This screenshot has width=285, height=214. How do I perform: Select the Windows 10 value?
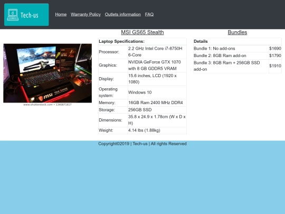point(140,92)
